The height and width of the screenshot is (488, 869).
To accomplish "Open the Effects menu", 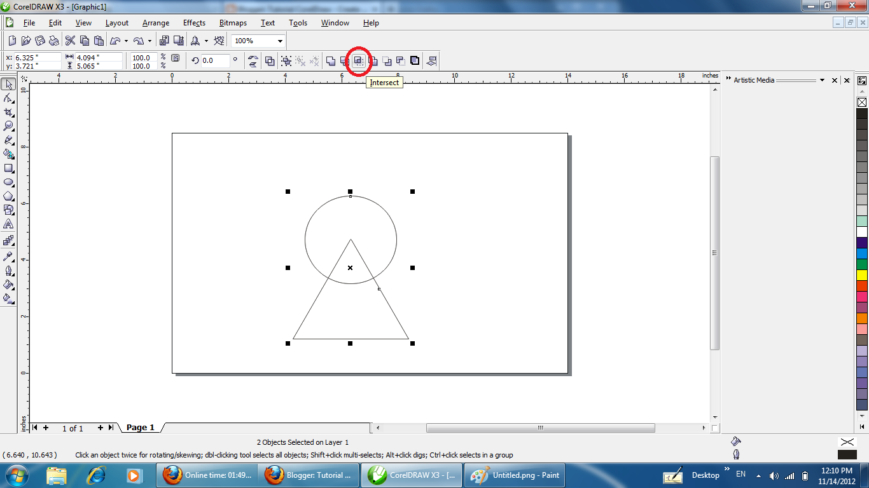I will [x=194, y=23].
